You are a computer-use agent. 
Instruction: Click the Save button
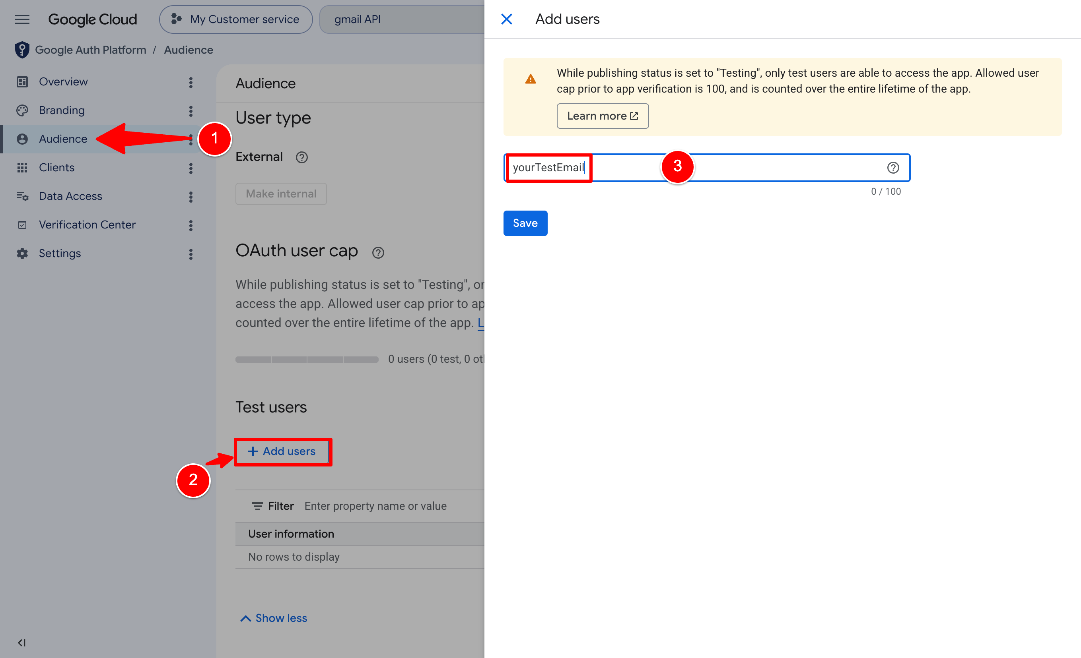click(525, 223)
